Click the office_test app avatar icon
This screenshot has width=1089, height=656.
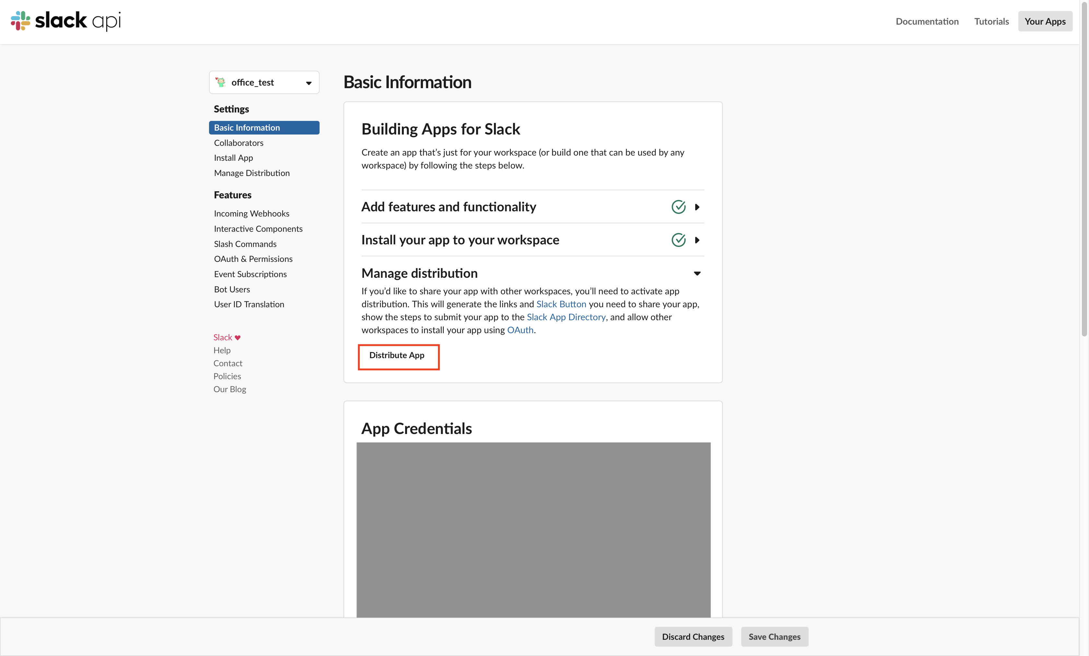pyautogui.click(x=220, y=82)
